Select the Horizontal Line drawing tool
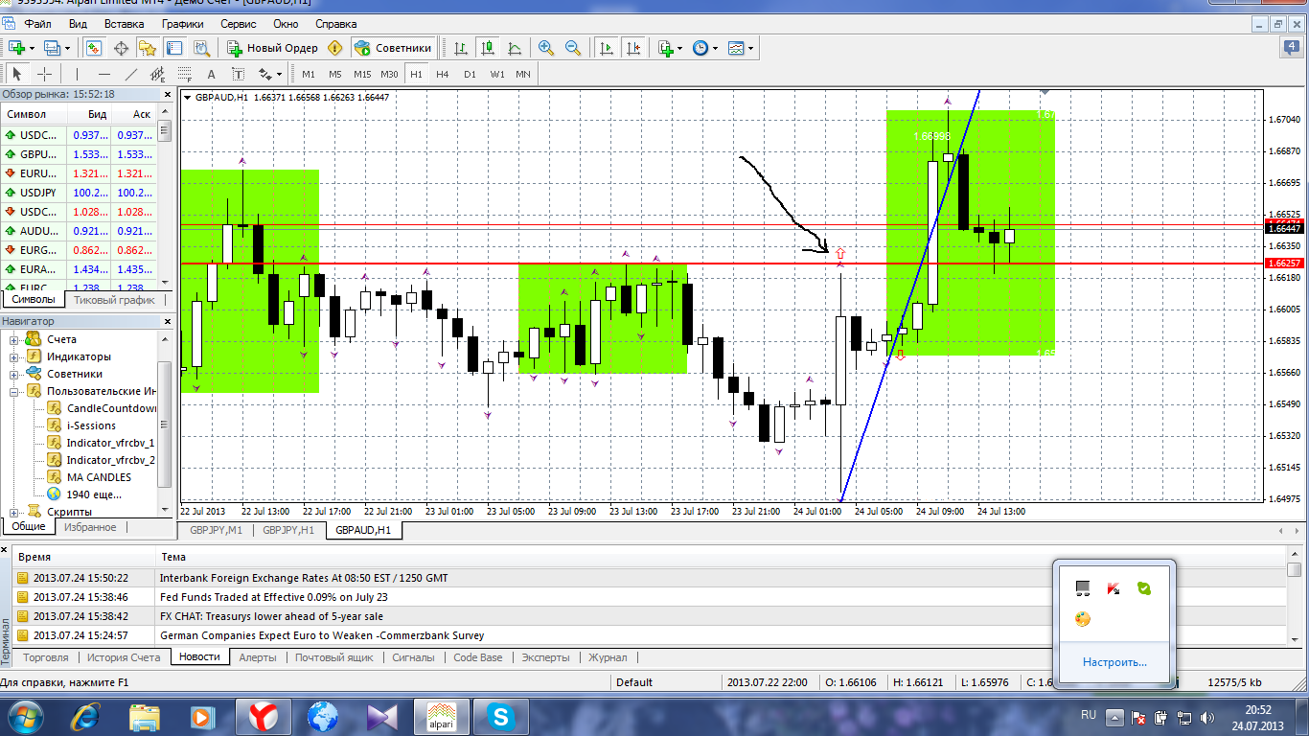The image size is (1309, 736). point(104,74)
